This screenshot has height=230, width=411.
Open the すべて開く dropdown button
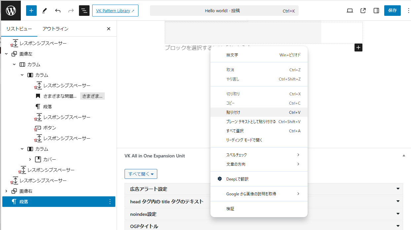141,174
